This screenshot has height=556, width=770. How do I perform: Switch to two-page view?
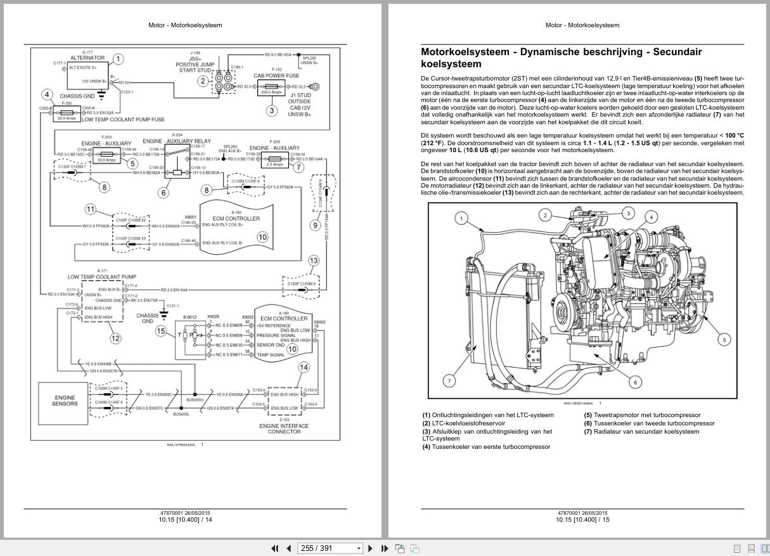tap(765, 548)
